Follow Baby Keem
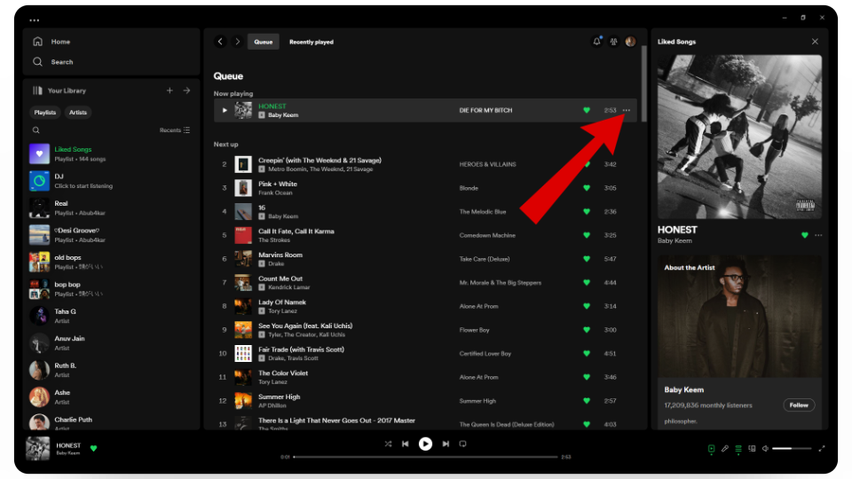Screen dimensions: 852x479 [x=799, y=405]
